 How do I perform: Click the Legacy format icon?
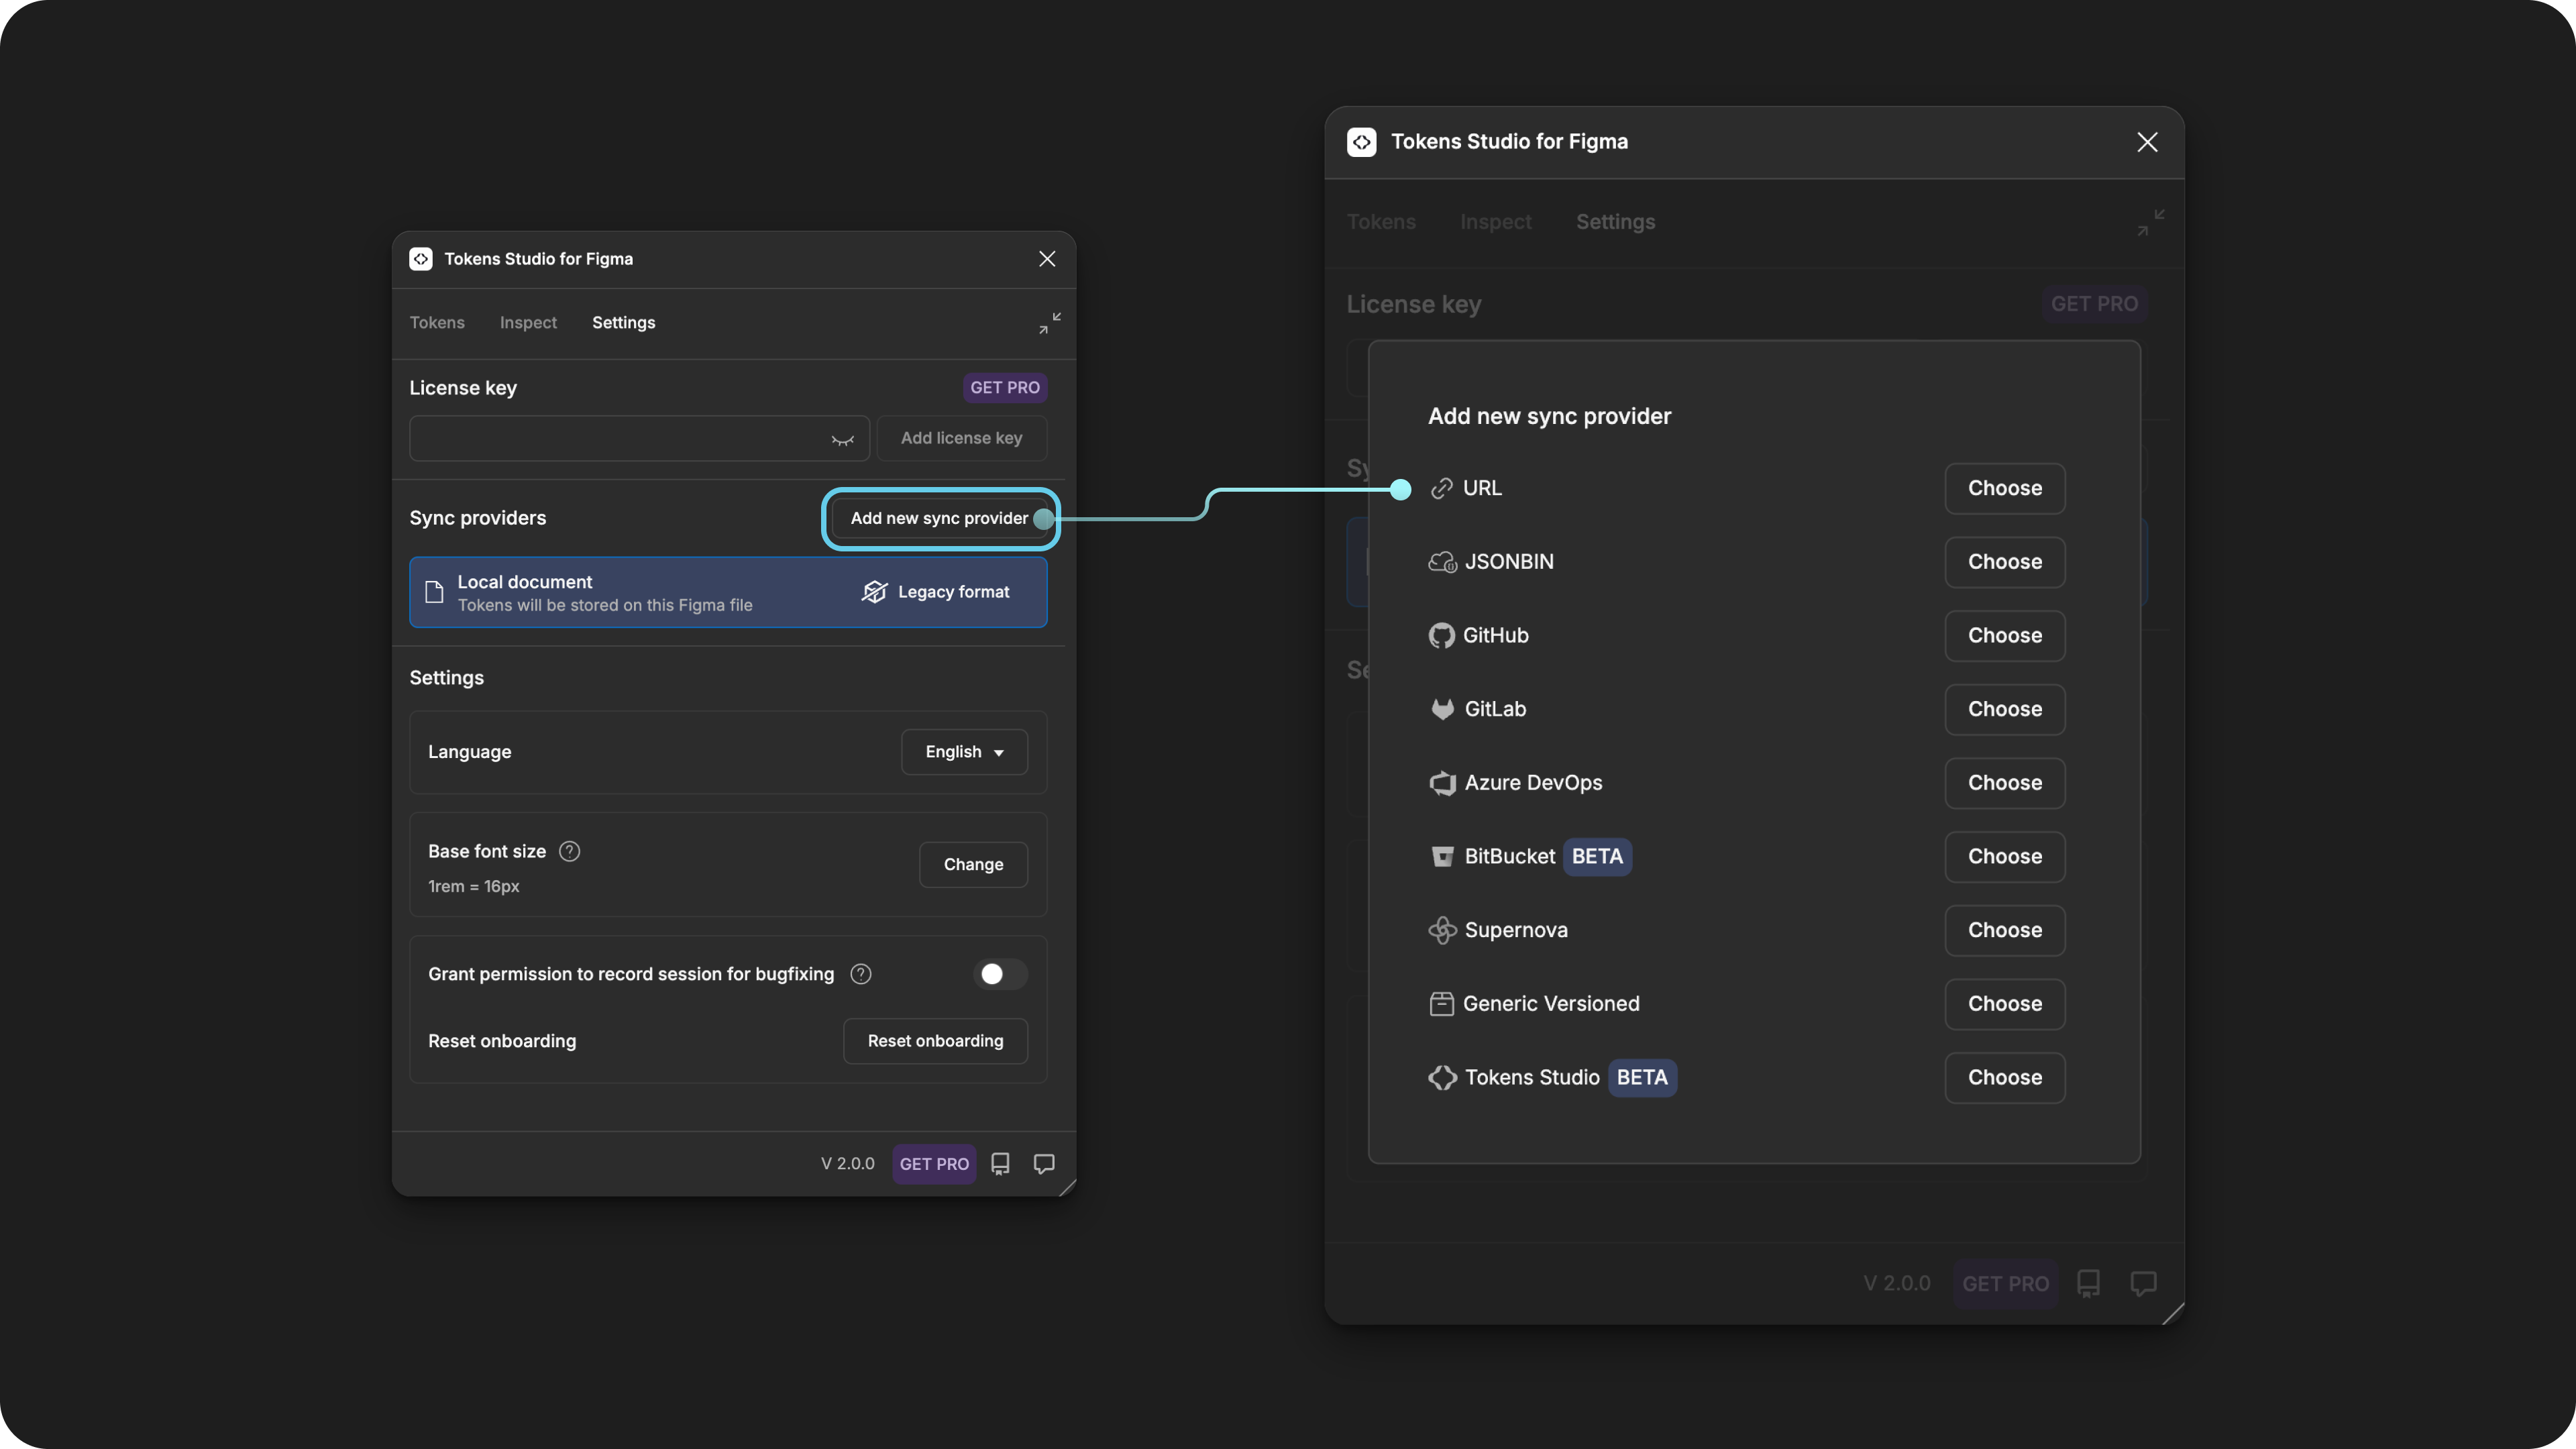click(x=875, y=592)
